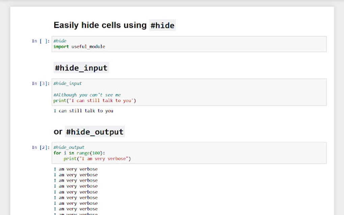This screenshot has width=344, height=215.
Task: Select the In [3] cell prompt
Action: (x=41, y=84)
